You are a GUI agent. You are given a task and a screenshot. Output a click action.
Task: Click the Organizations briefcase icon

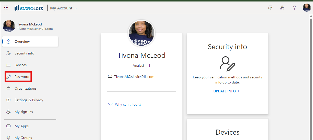click(x=8, y=89)
